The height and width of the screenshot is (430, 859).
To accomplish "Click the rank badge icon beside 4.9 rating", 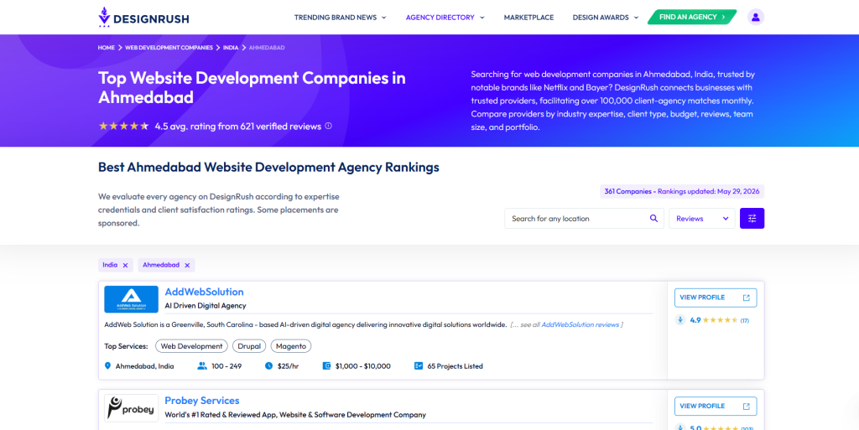I will (680, 320).
